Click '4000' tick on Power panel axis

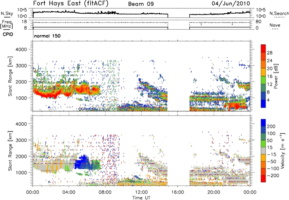coord(21,49)
